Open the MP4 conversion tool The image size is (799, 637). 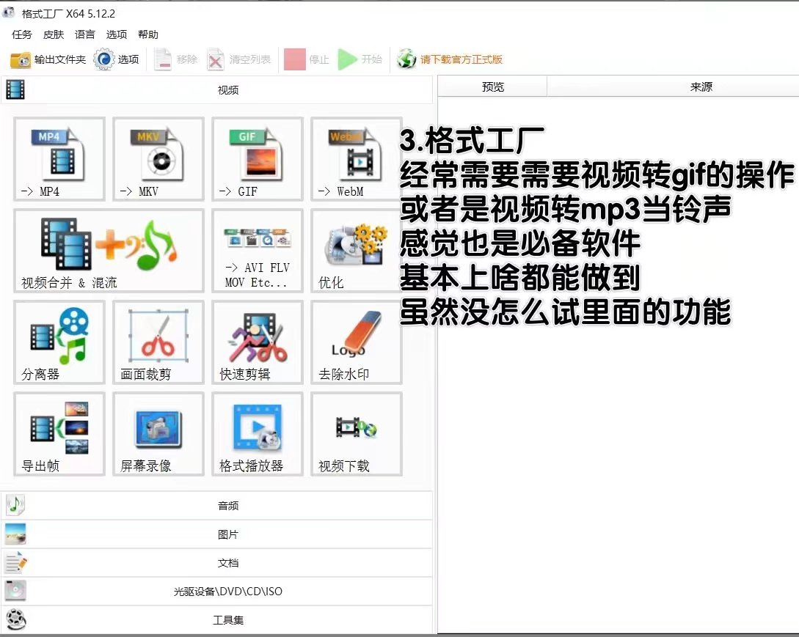pyautogui.click(x=59, y=159)
